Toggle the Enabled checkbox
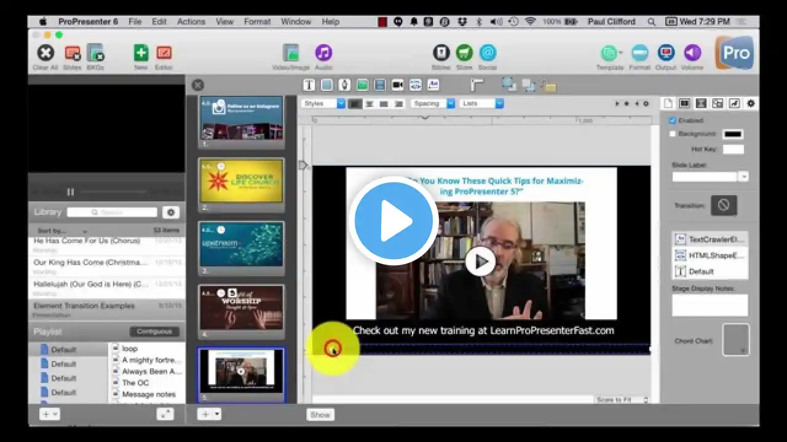 click(x=672, y=120)
